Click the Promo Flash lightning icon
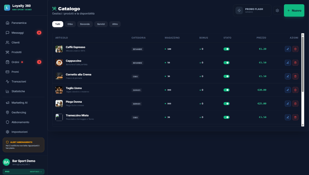This screenshot has height=175, width=309. (239, 11)
